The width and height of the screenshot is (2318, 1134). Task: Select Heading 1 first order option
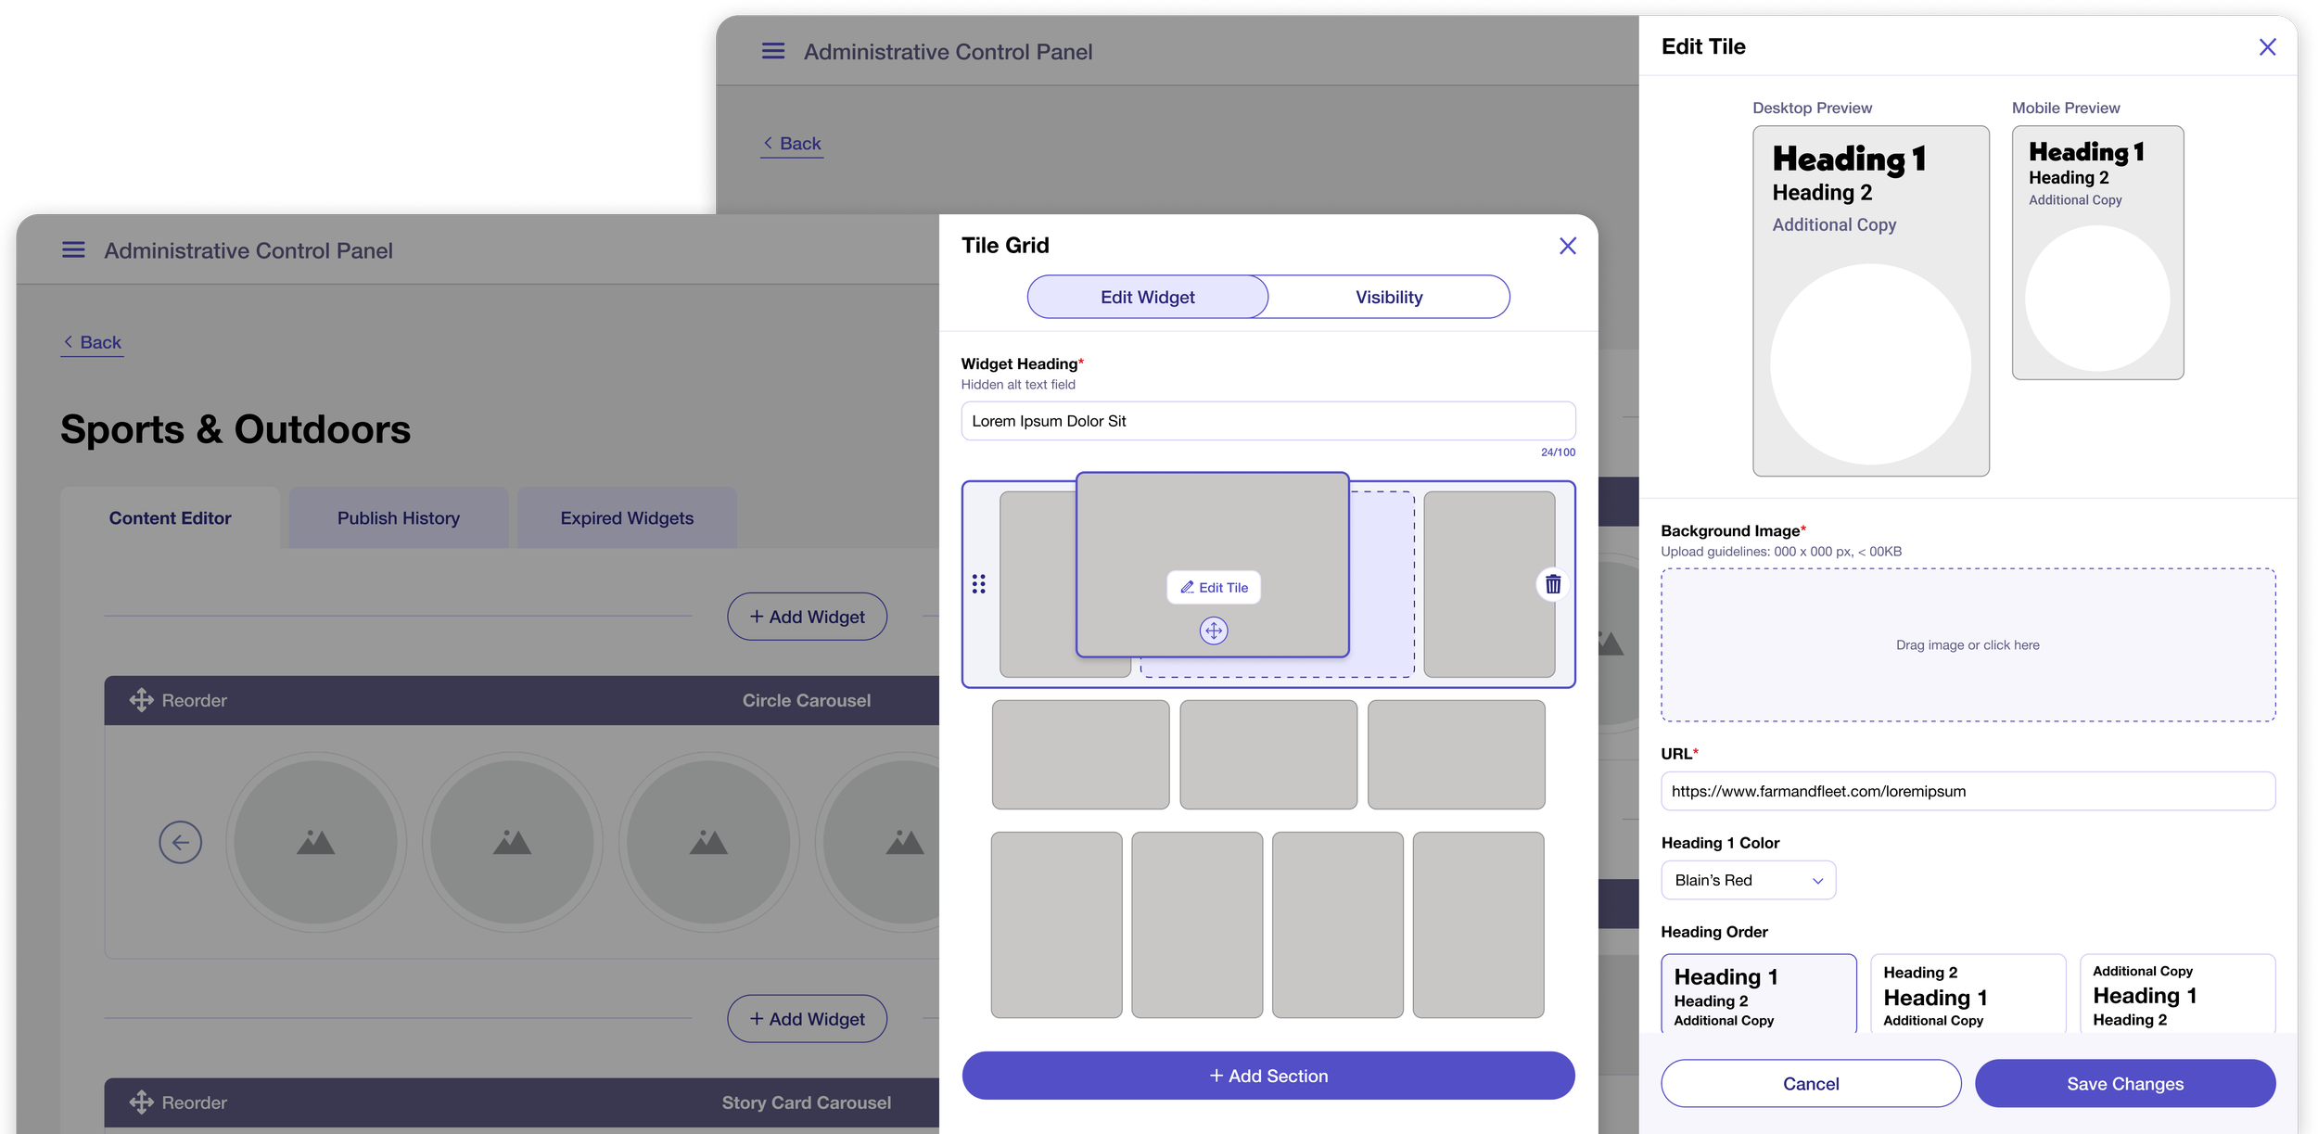(x=1758, y=995)
